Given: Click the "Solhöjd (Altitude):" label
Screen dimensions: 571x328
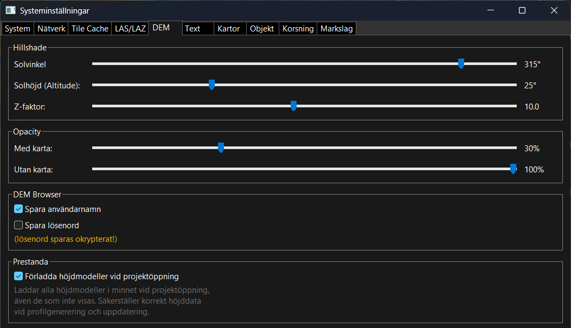Looking at the screenshot, I should click(47, 86).
